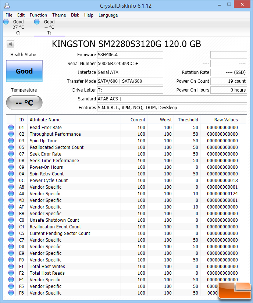Click the status orb for Seek Error Rate
The width and height of the screenshot is (253, 303).
point(11,154)
